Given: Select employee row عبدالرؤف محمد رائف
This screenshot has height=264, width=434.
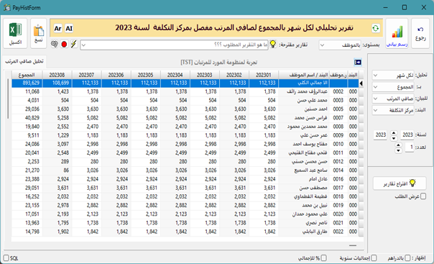Looking at the screenshot, I should pos(185,91).
